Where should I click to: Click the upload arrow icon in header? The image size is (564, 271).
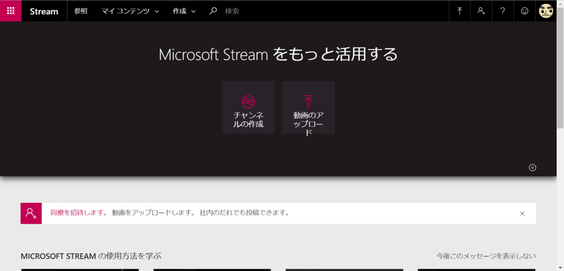(x=460, y=11)
